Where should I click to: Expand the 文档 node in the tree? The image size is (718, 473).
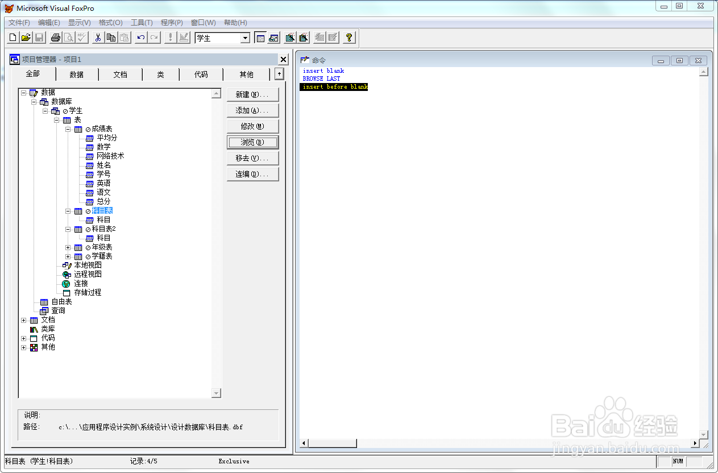click(24, 320)
